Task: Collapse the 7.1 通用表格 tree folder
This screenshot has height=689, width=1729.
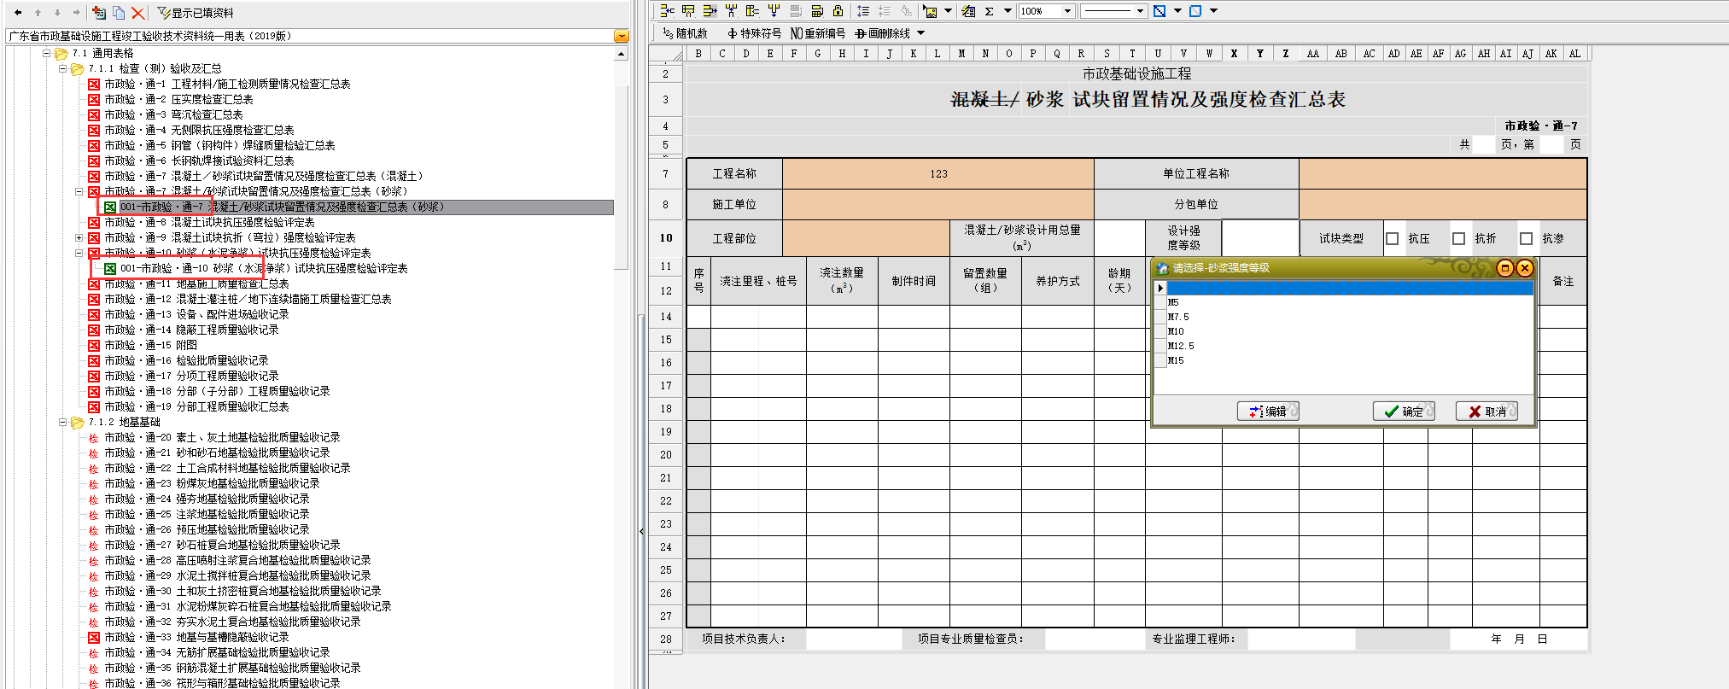Action: 47,53
